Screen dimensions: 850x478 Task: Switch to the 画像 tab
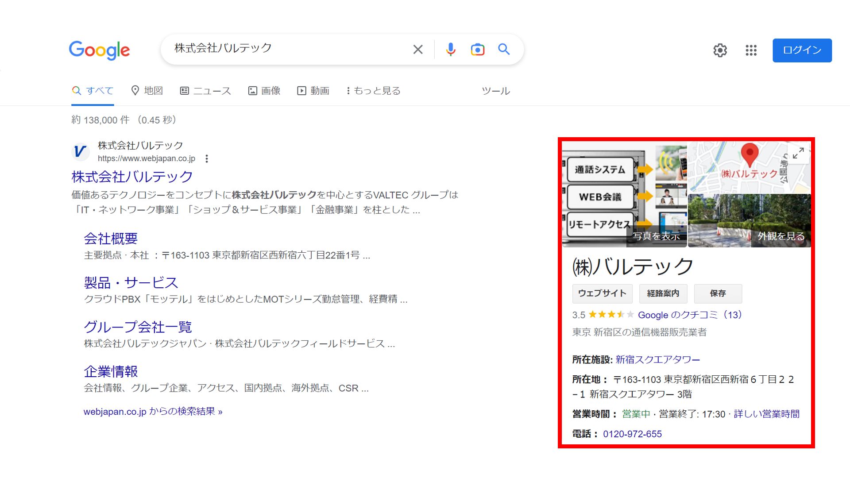coord(264,91)
